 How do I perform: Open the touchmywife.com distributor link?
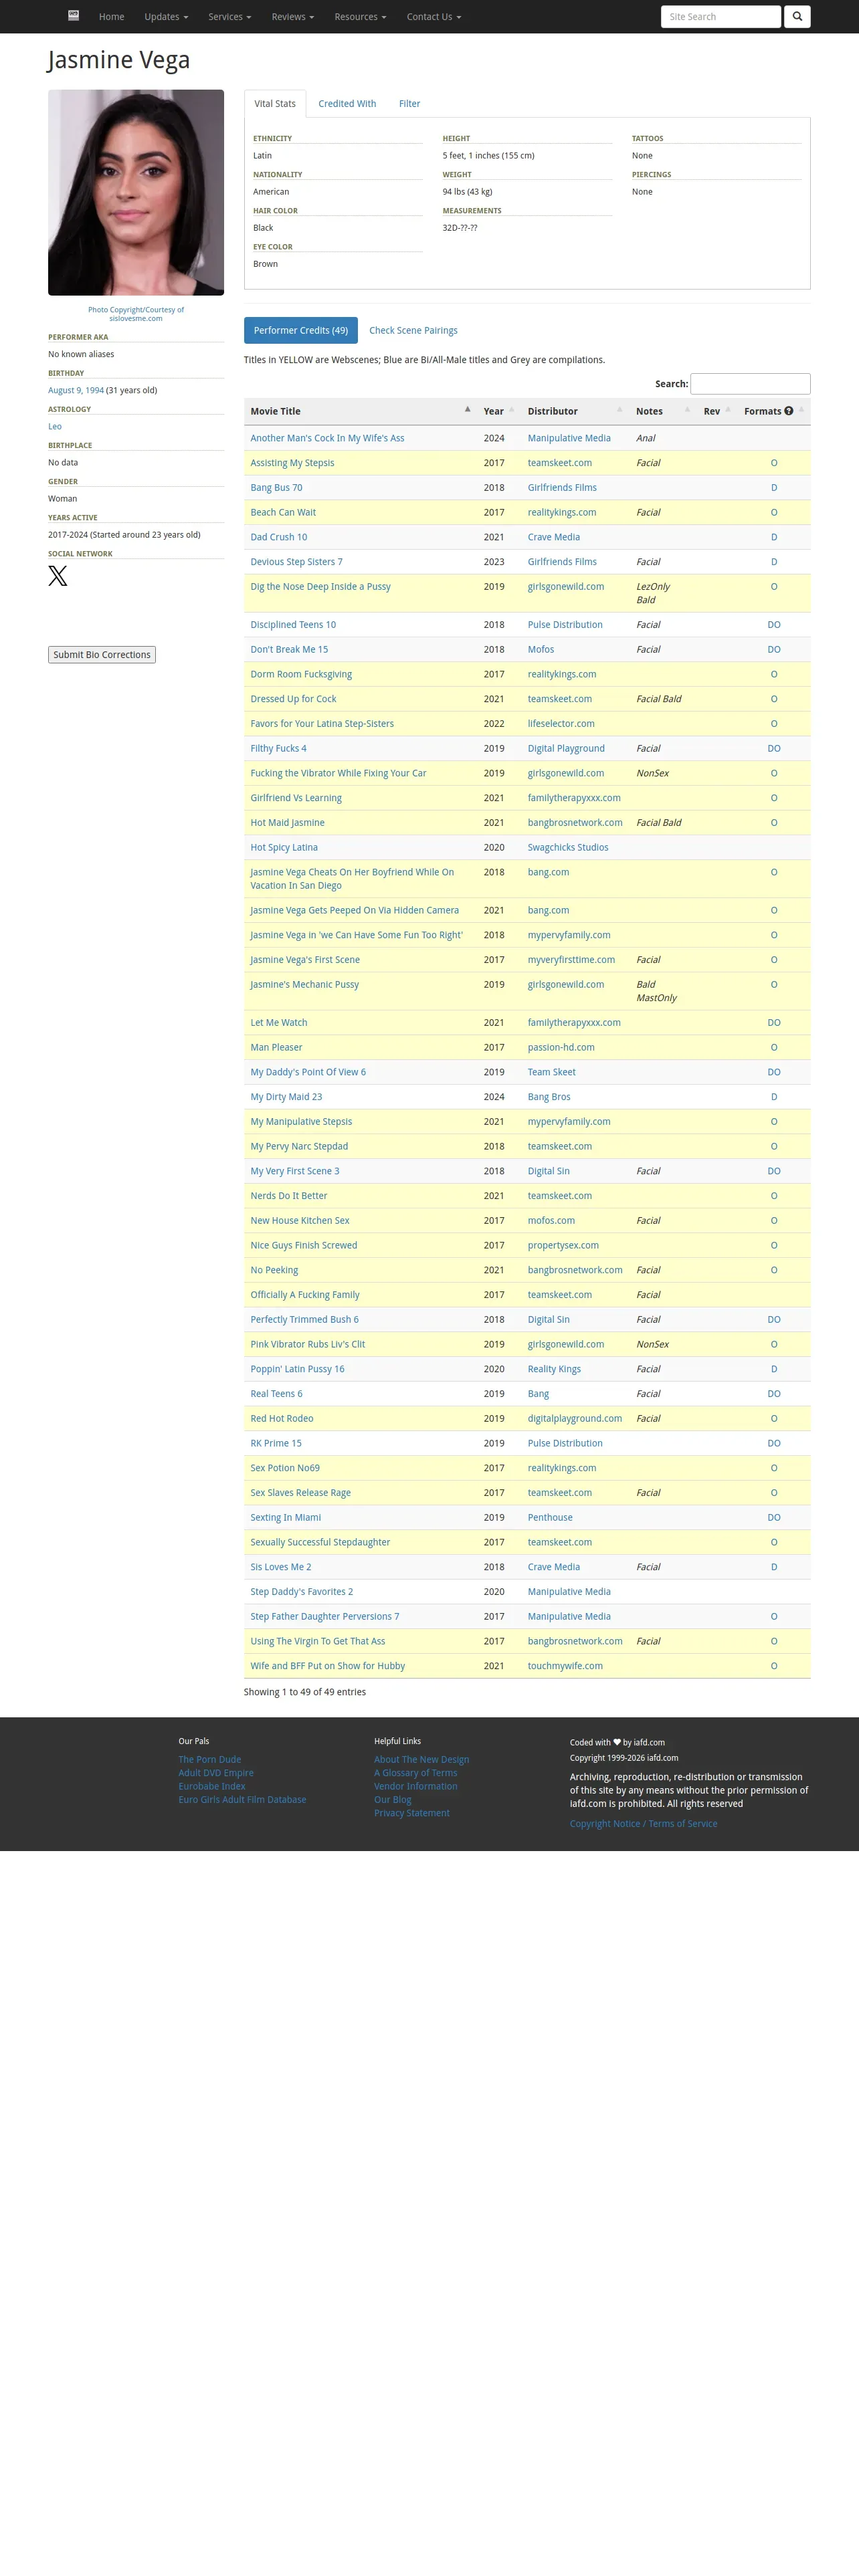565,1666
